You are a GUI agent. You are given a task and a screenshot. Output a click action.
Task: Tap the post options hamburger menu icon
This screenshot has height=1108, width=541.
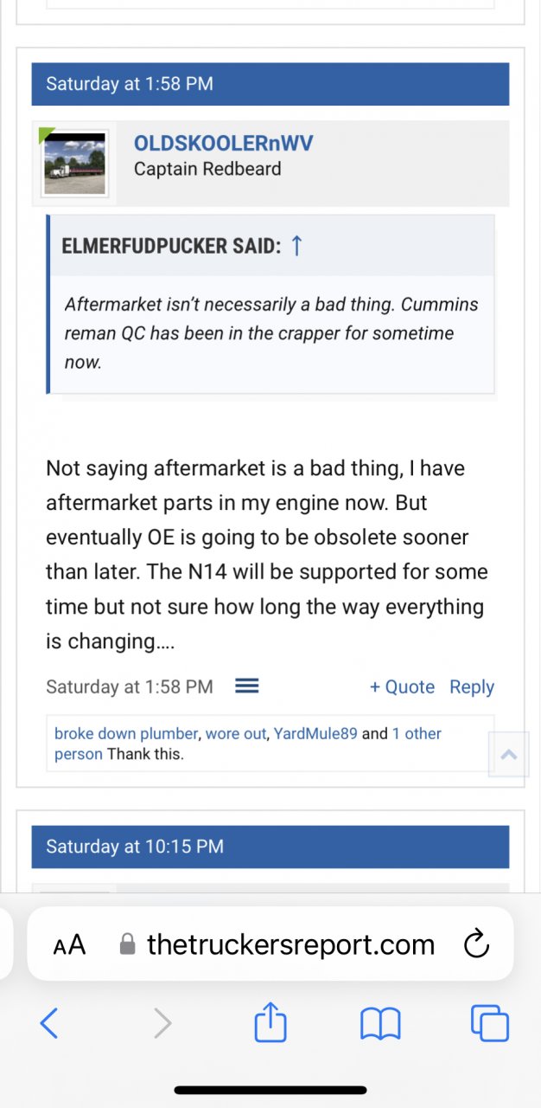click(x=247, y=686)
